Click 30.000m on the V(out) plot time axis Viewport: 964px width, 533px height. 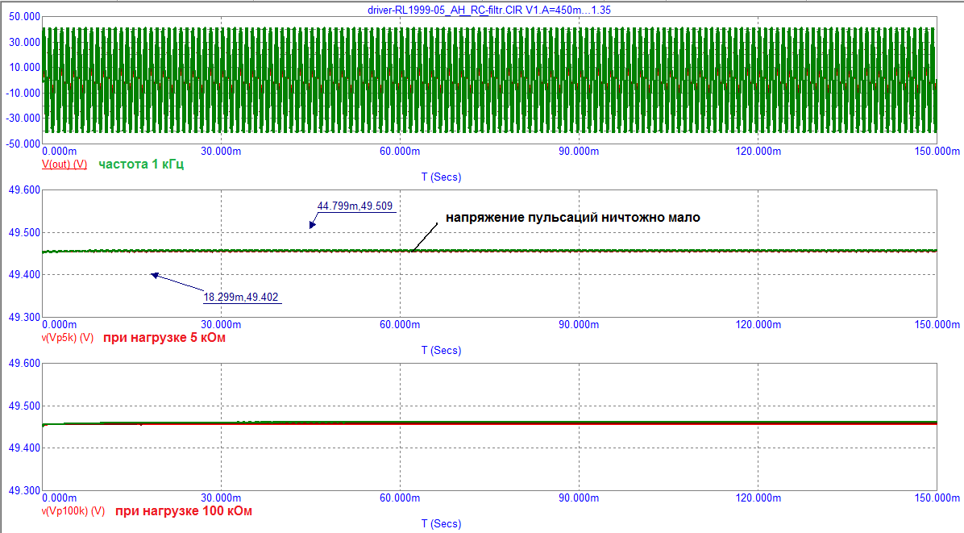pyautogui.click(x=221, y=152)
